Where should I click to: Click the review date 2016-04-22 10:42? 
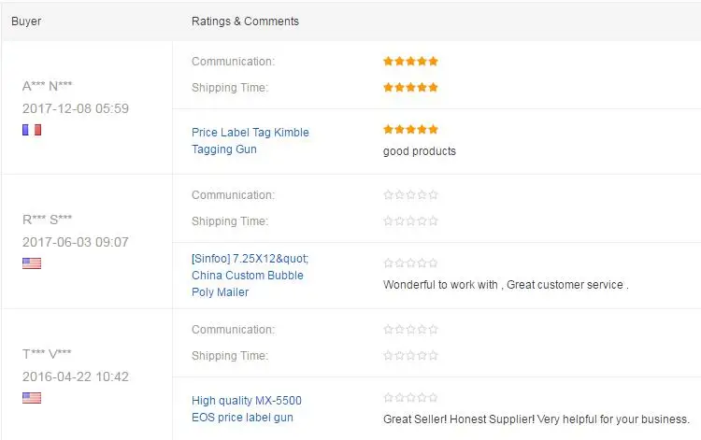coord(76,377)
